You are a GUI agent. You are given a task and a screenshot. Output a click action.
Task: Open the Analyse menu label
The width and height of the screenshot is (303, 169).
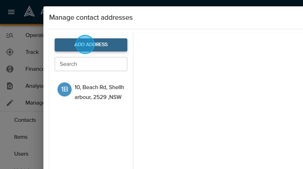coord(35,86)
